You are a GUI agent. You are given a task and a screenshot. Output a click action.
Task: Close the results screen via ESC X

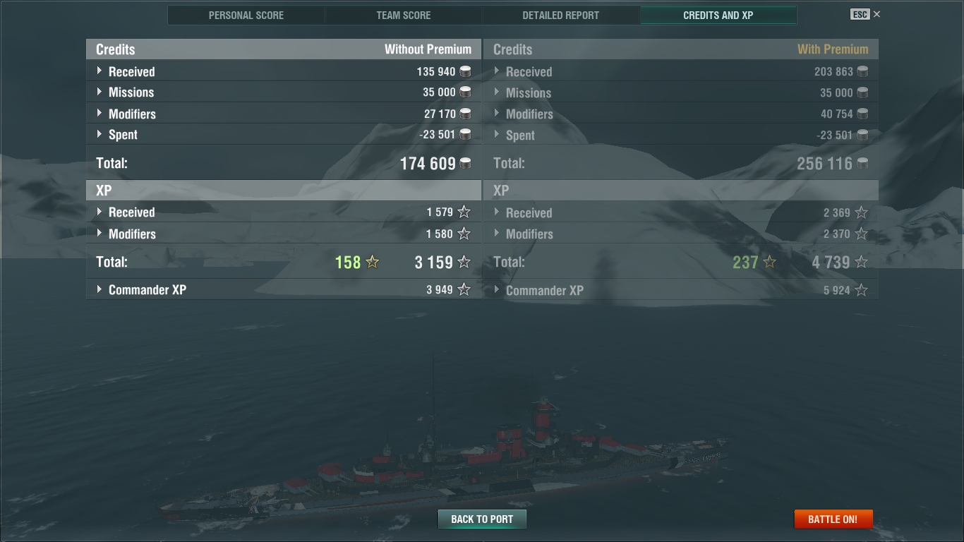866,14
